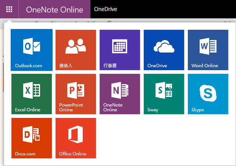Launch the Skype tile

click(x=208, y=94)
